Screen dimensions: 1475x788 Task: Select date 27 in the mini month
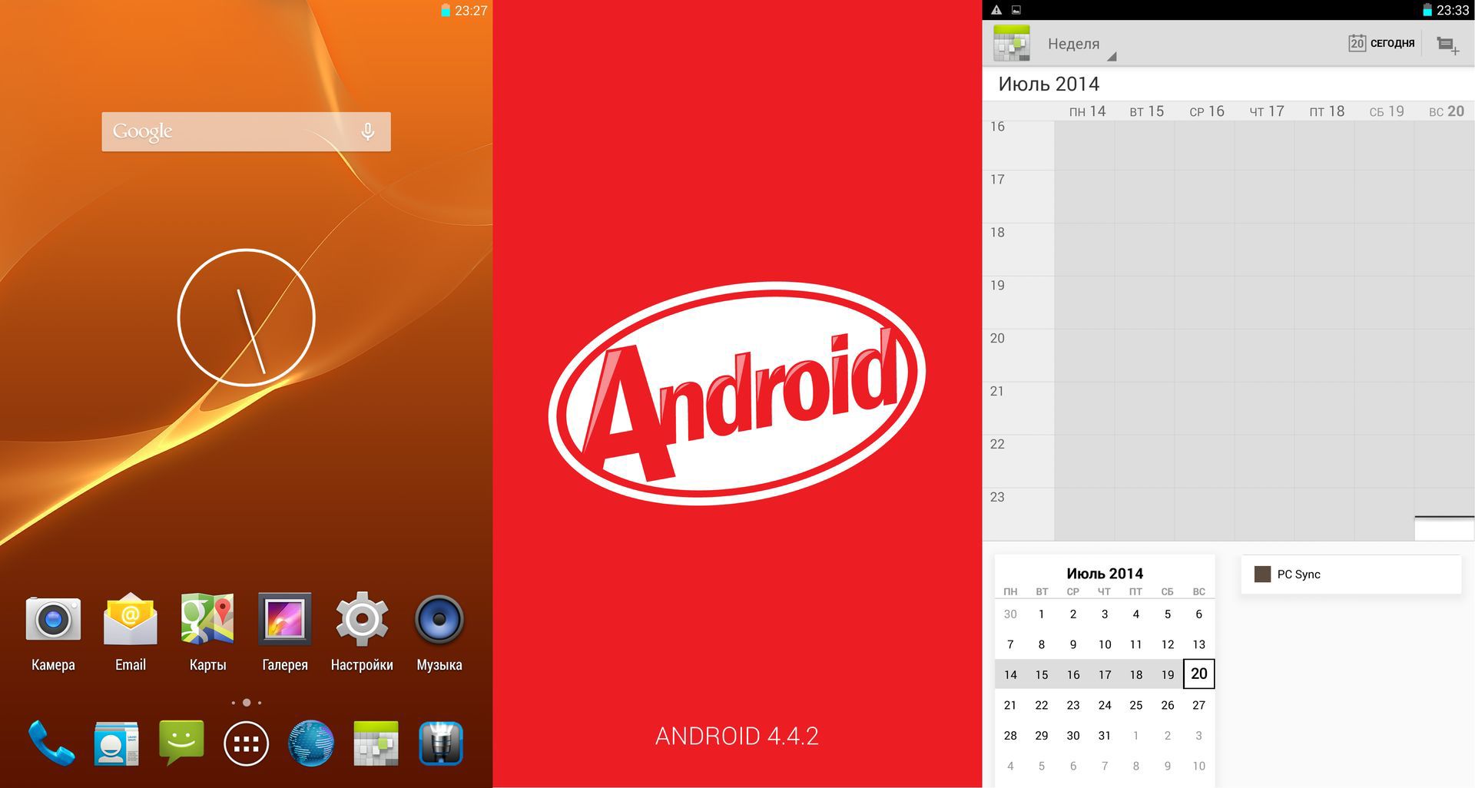(x=1198, y=705)
